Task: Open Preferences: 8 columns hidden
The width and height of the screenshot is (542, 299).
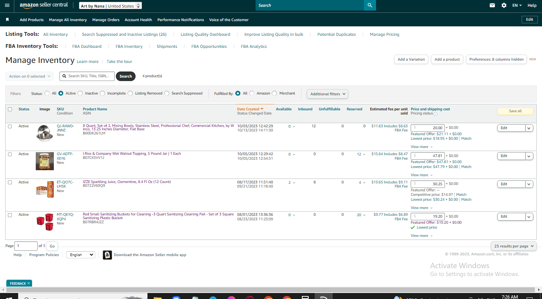Action: [496, 59]
